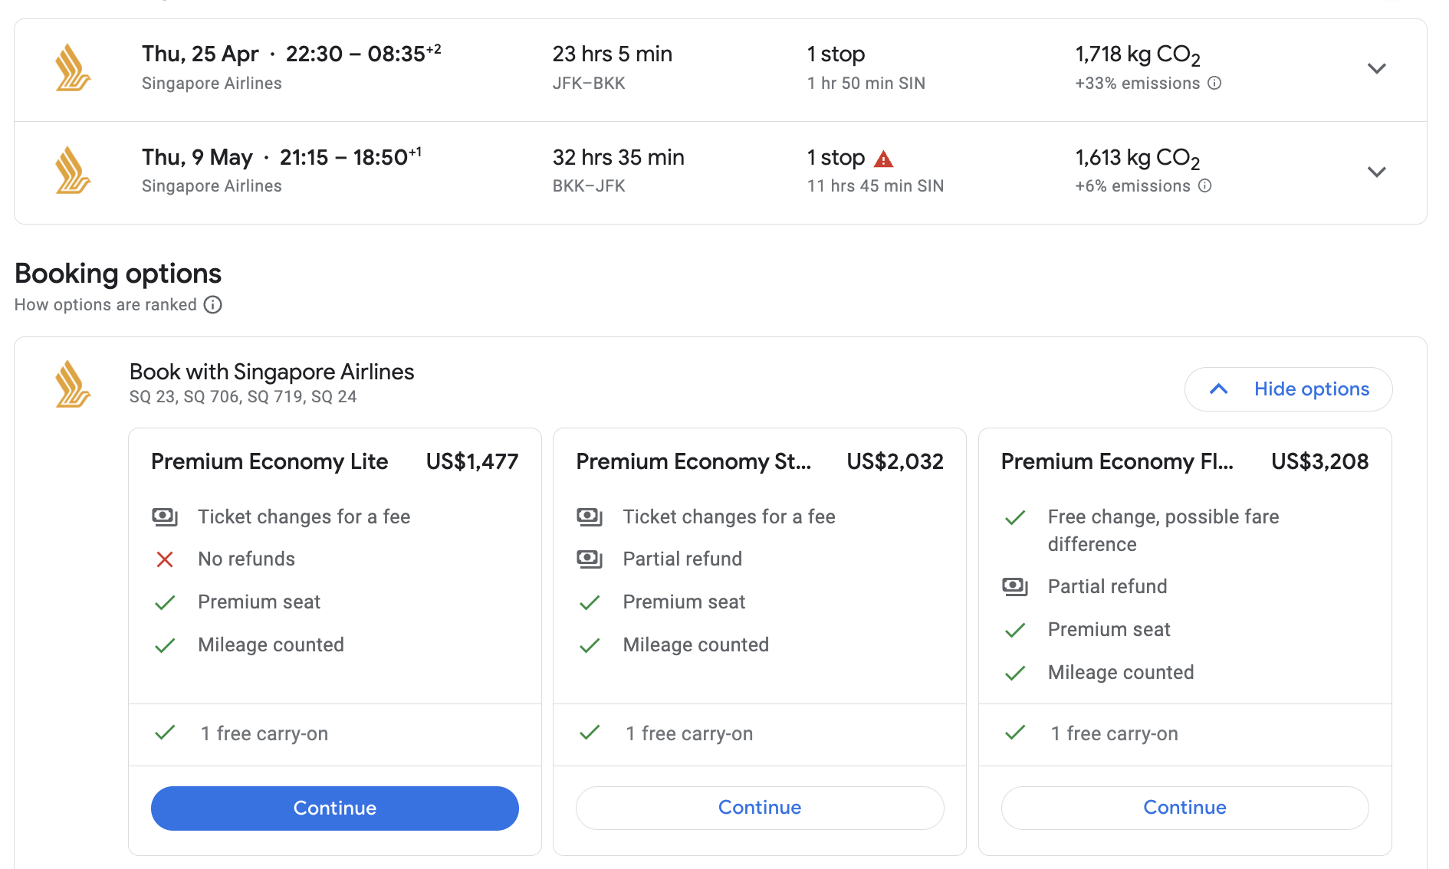Expand the Thu, 25 Apr flight details
Screen dimensions: 1449x869
[x=1377, y=69]
